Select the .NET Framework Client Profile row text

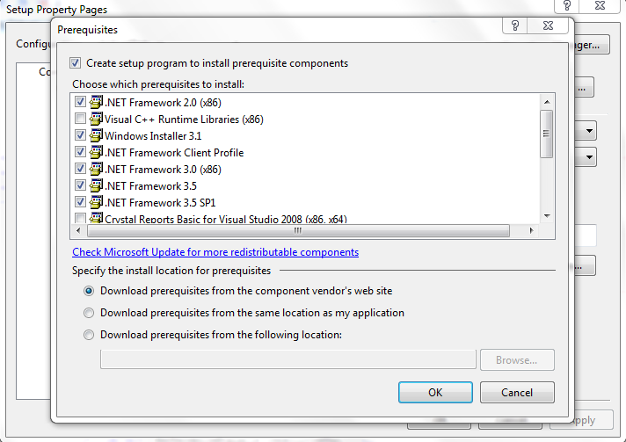(174, 153)
